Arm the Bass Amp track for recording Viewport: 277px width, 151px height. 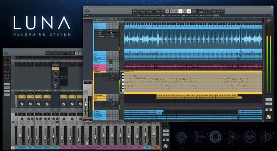coord(108,65)
